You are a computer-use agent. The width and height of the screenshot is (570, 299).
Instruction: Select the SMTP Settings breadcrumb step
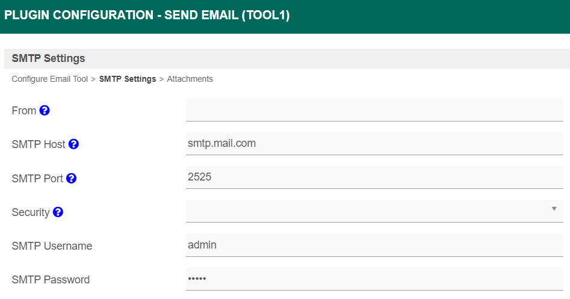tap(128, 79)
